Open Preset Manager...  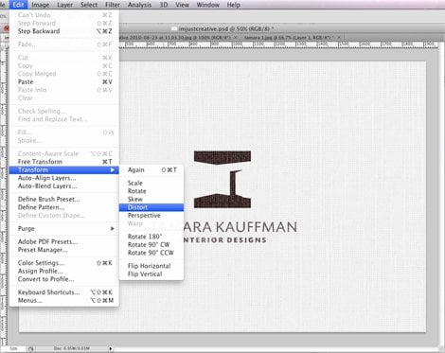tap(64, 250)
